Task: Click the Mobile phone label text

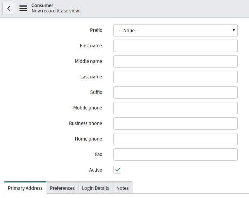Action: point(87,108)
